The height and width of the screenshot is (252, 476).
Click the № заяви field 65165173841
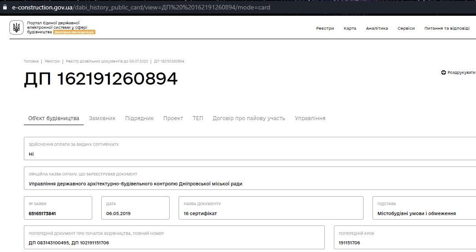coord(58,208)
